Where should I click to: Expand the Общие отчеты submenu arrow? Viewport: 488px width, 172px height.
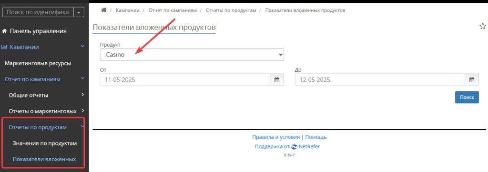click(x=83, y=95)
